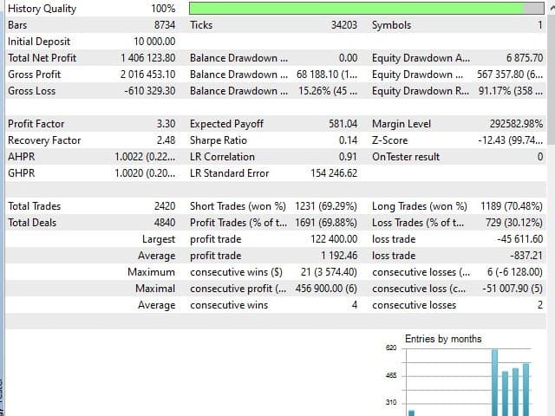
Task: Select the Total Deals value 4840
Action: point(163,223)
